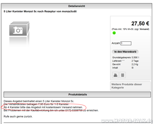Click the three asterisks next to Lieferzeit
The image size is (154, 124).
pos(123,61)
